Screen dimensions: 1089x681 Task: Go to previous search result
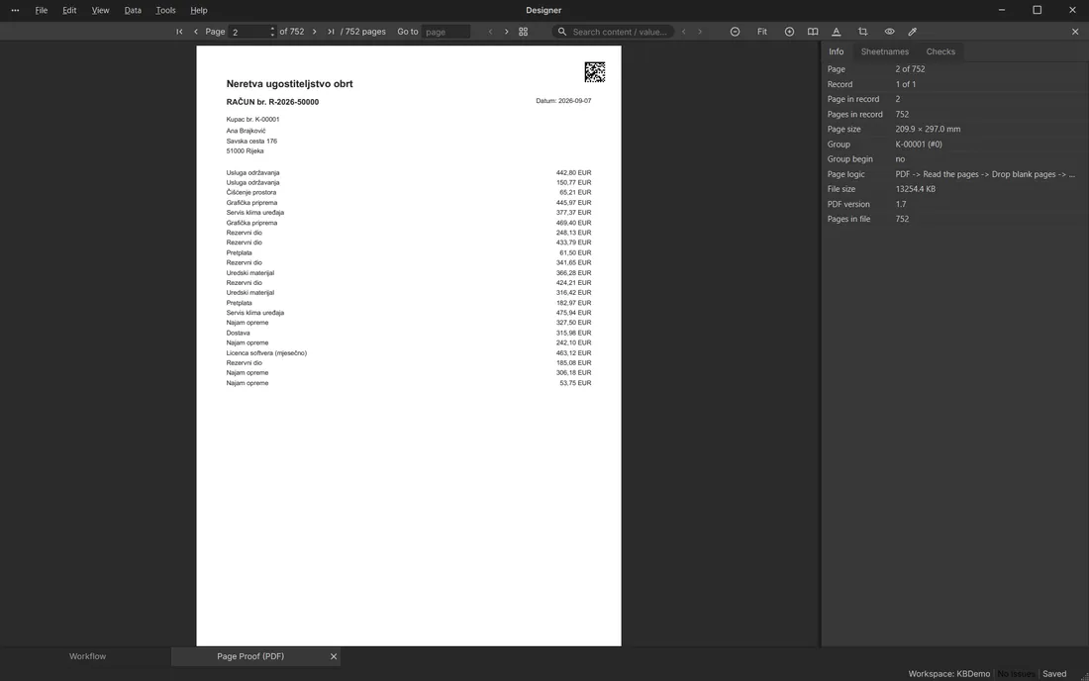[683, 32]
